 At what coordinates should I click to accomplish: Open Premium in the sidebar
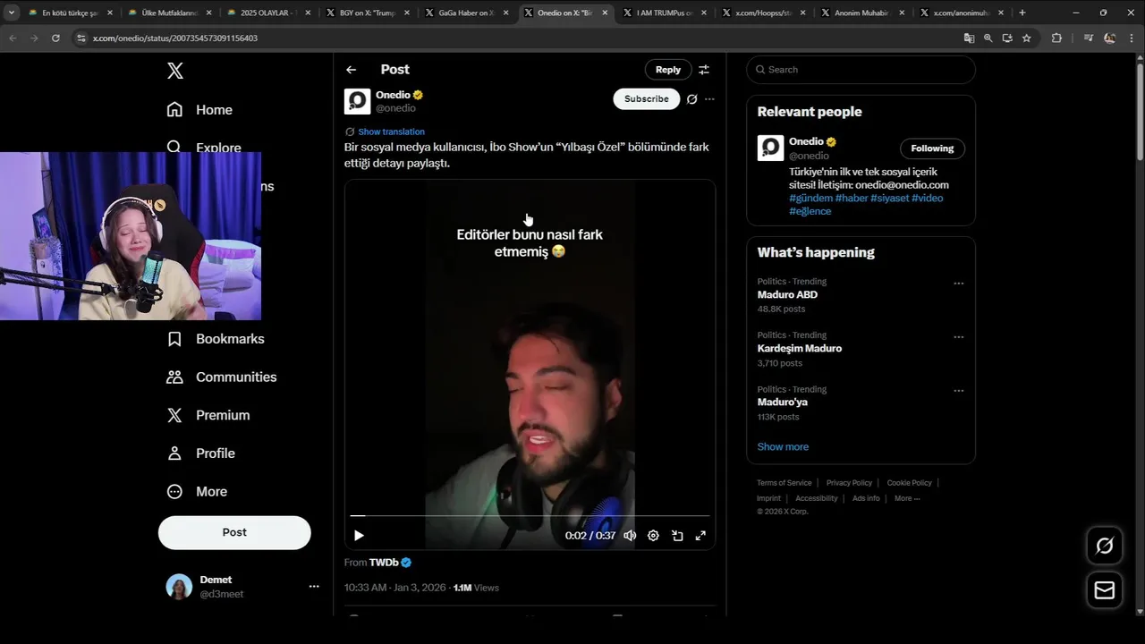coord(208,415)
